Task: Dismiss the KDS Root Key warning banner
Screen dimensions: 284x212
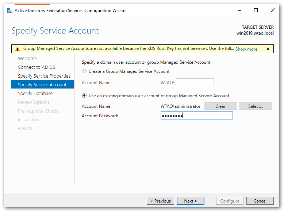Action: pos(268,49)
